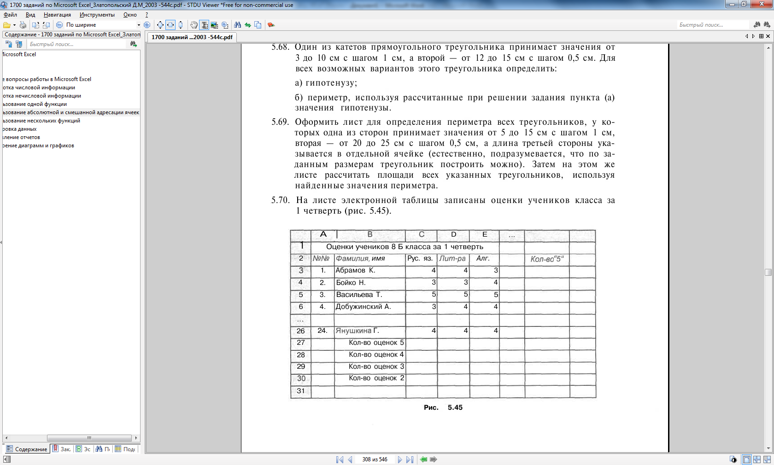Go forward with gray arrow

434,459
